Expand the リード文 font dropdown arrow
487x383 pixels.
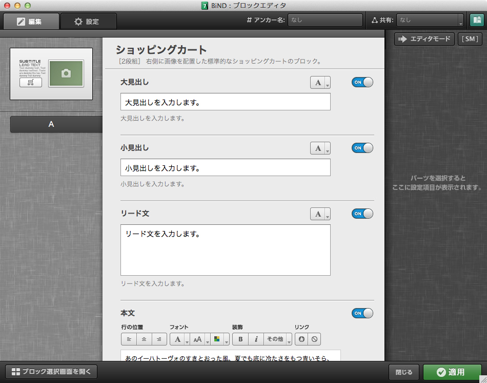(328, 215)
